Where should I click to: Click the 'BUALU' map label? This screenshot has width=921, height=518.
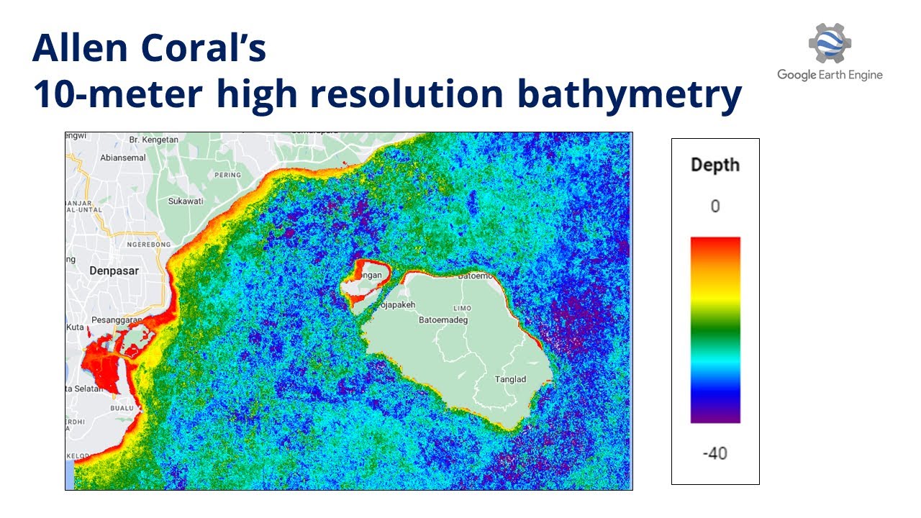click(x=122, y=408)
